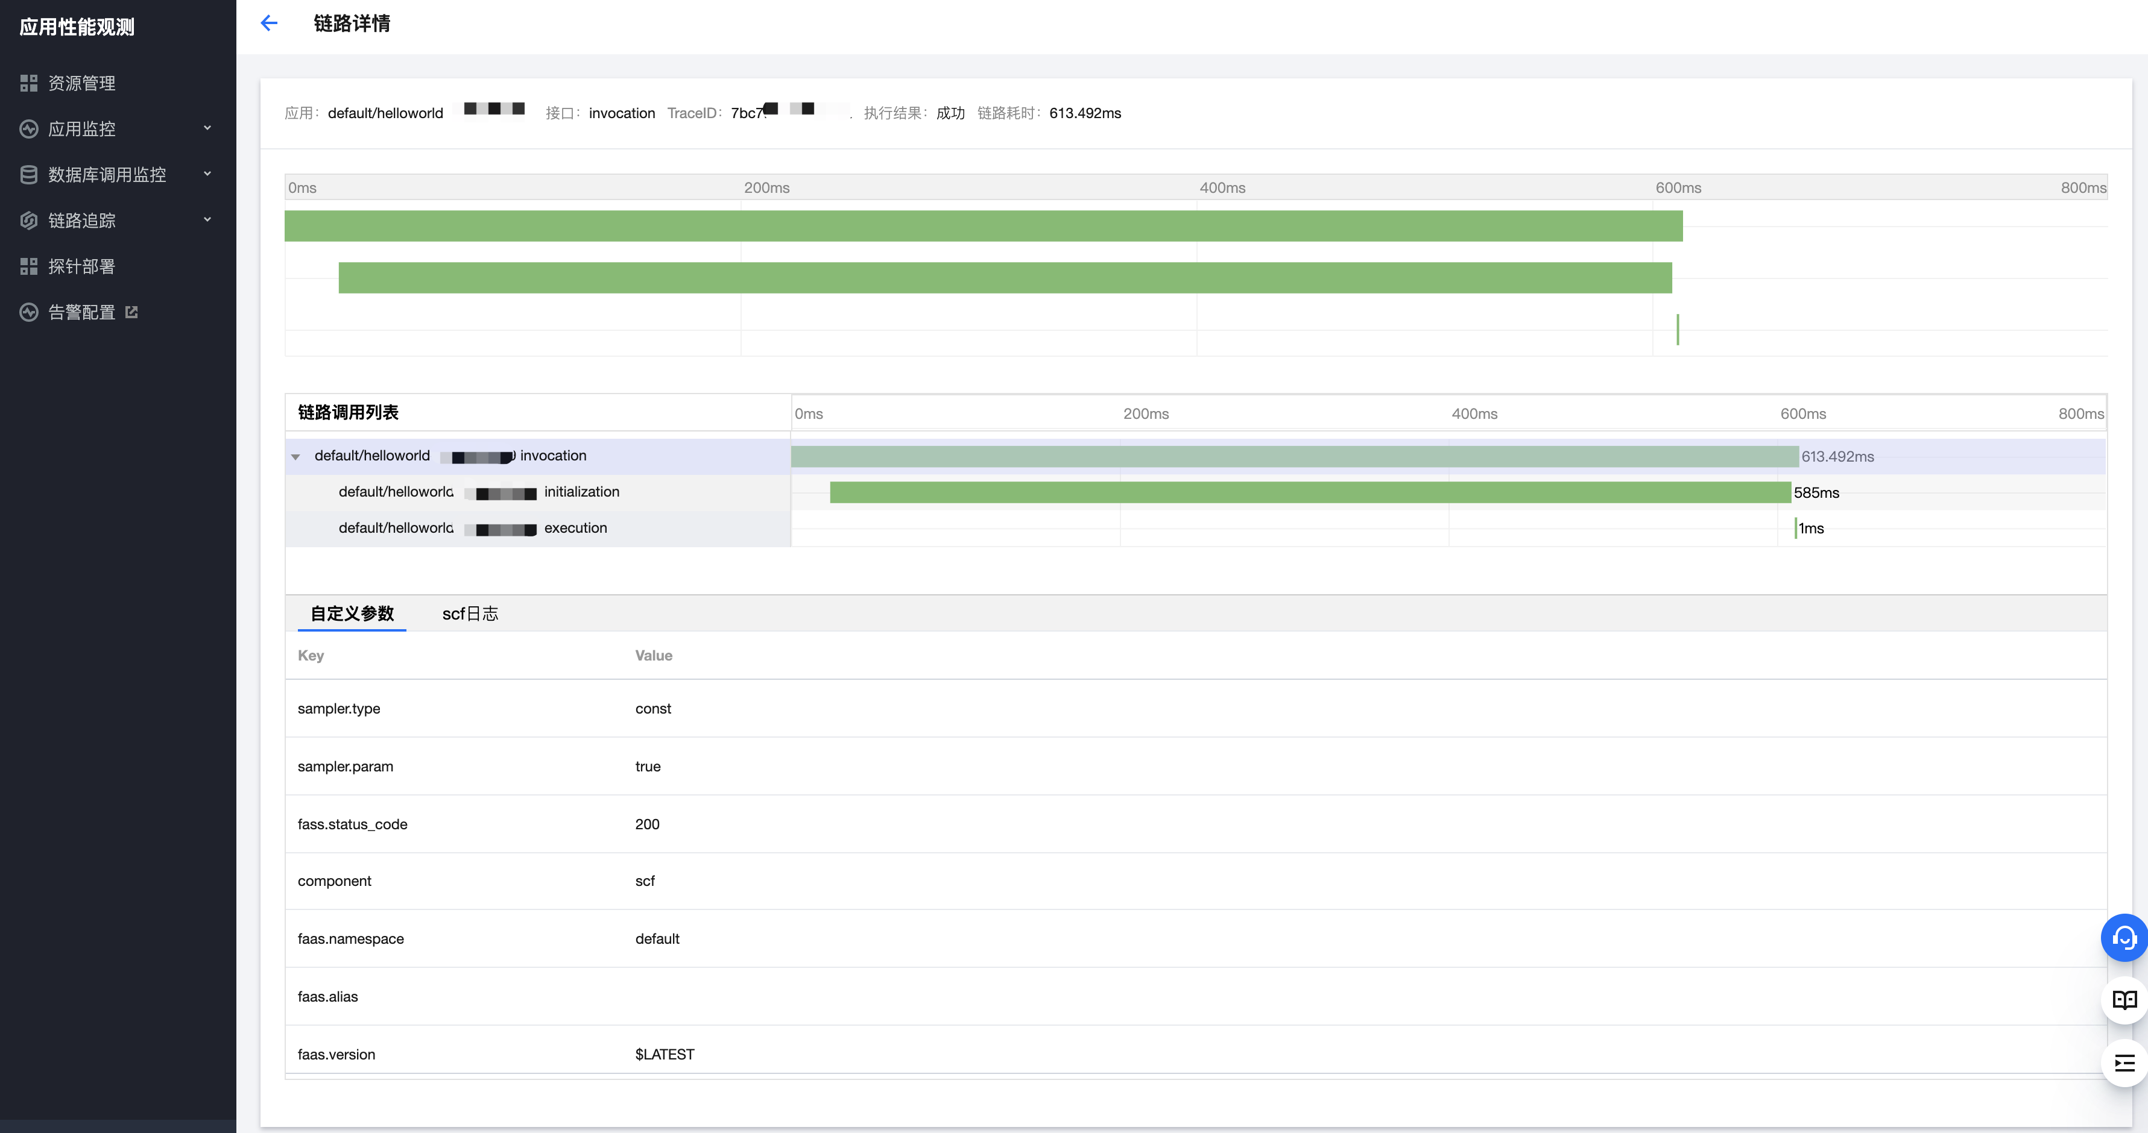Expand the 应用监控 menu chevron

(x=207, y=128)
